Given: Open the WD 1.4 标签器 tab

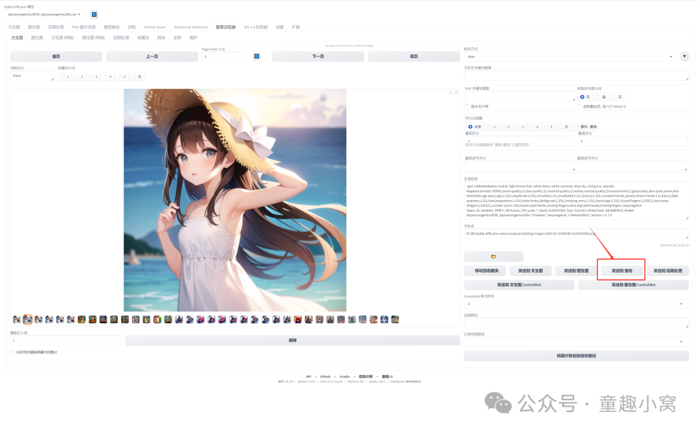Looking at the screenshot, I should [256, 27].
